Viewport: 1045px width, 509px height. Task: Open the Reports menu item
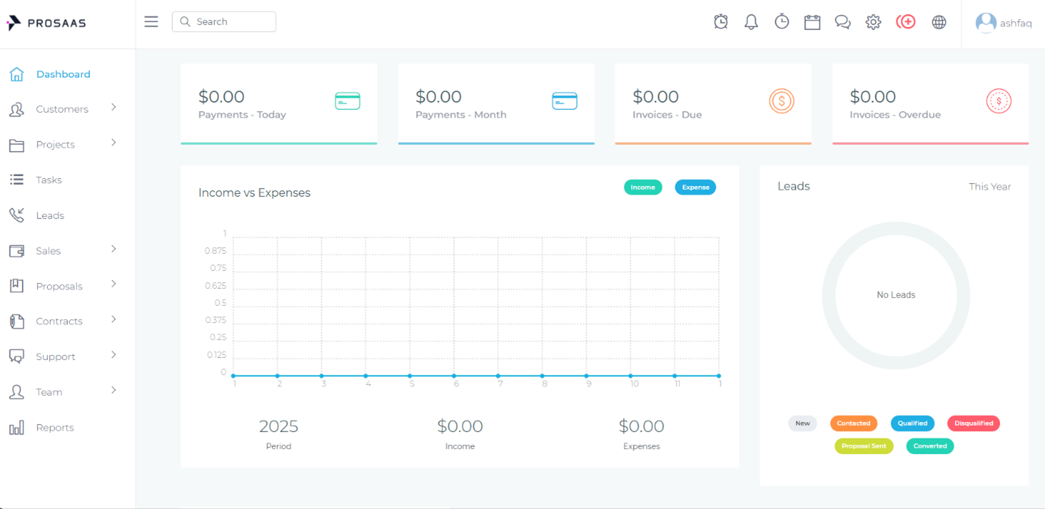(x=55, y=427)
